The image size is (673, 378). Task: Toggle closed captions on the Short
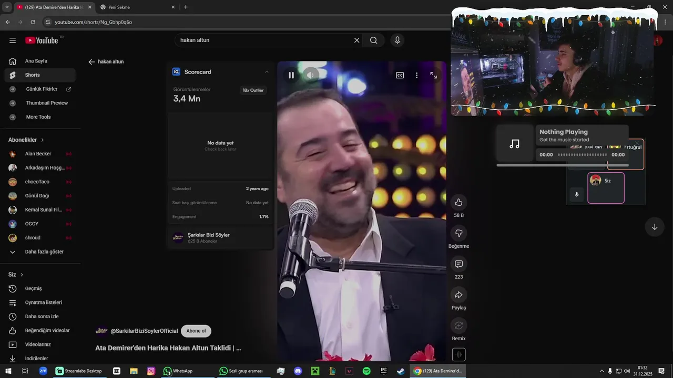click(400, 75)
